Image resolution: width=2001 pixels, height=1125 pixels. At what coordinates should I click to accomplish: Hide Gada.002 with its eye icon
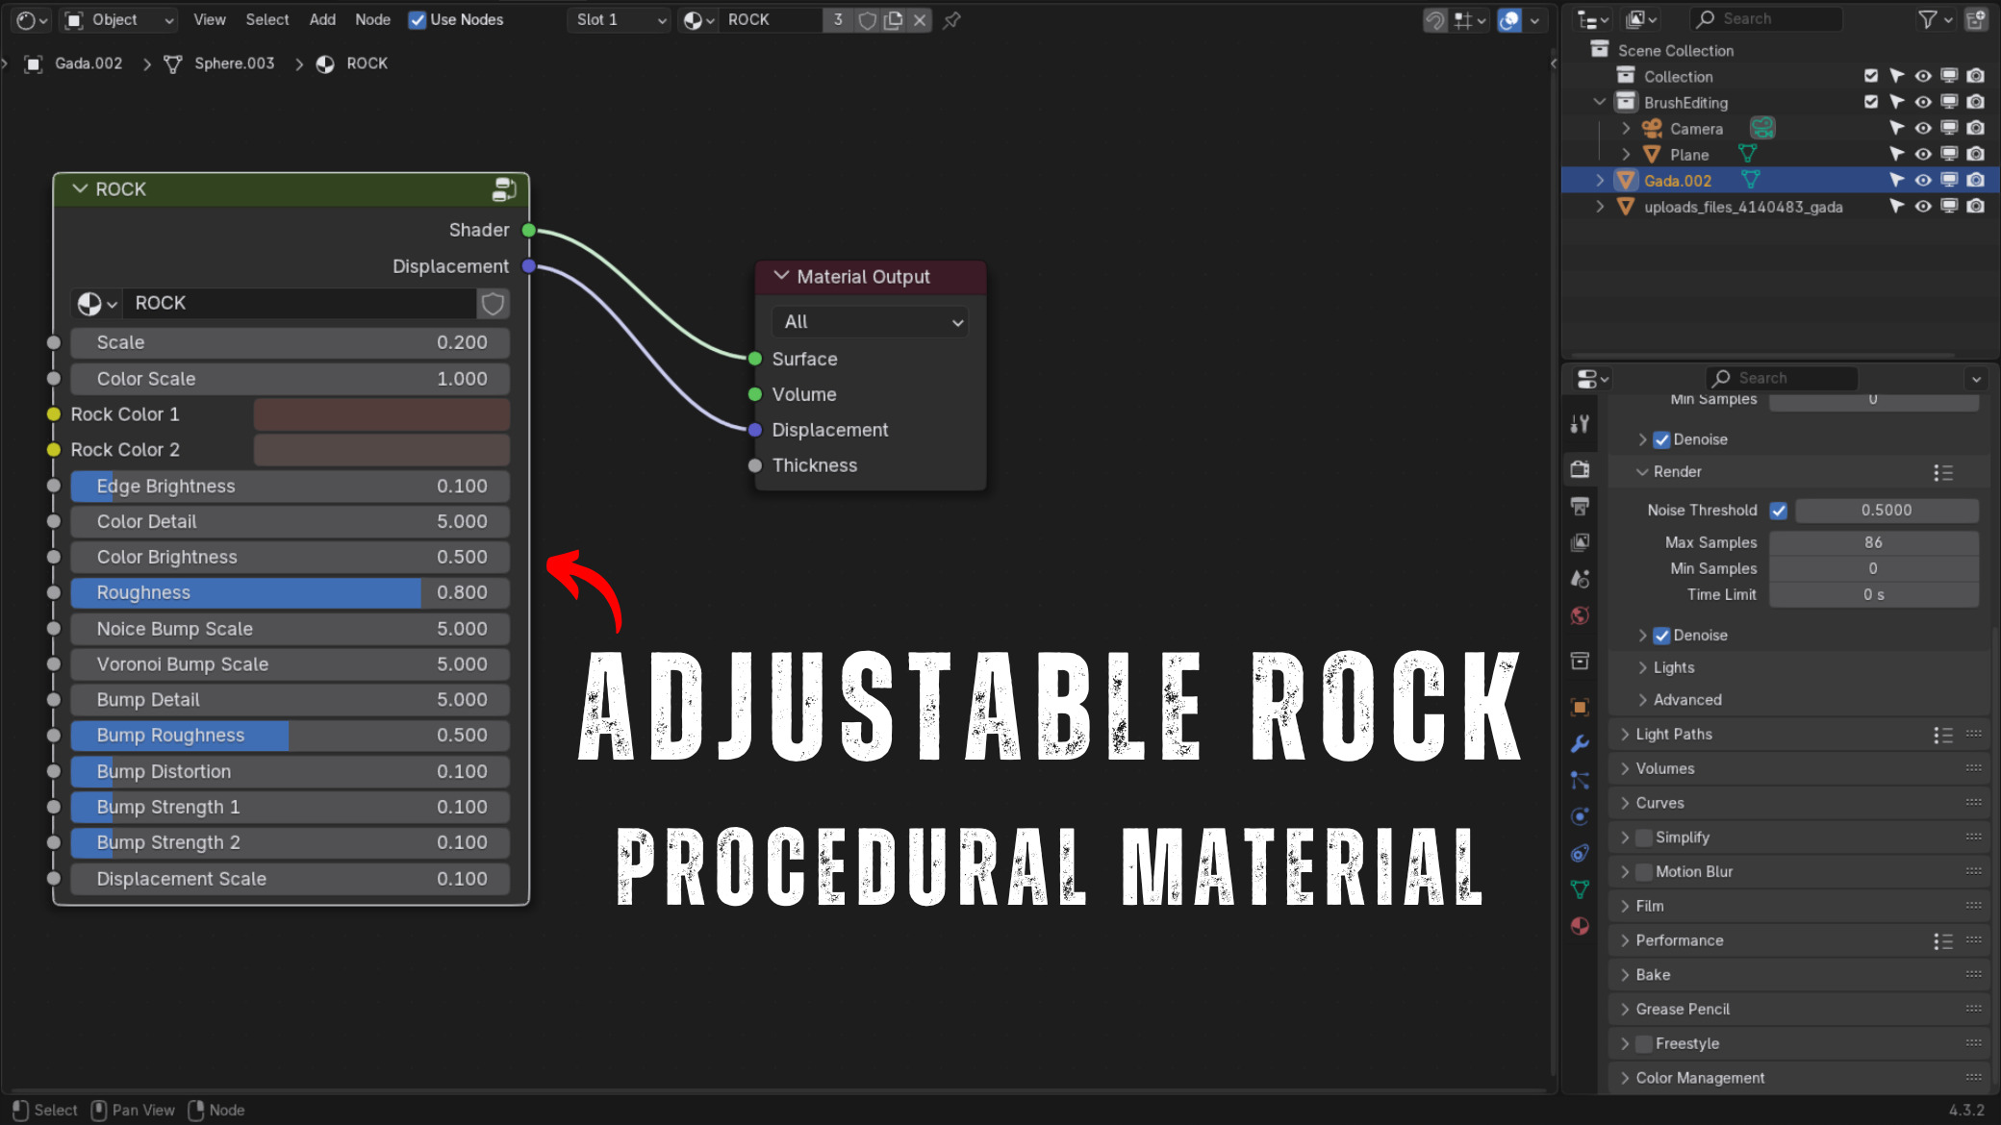(1922, 180)
